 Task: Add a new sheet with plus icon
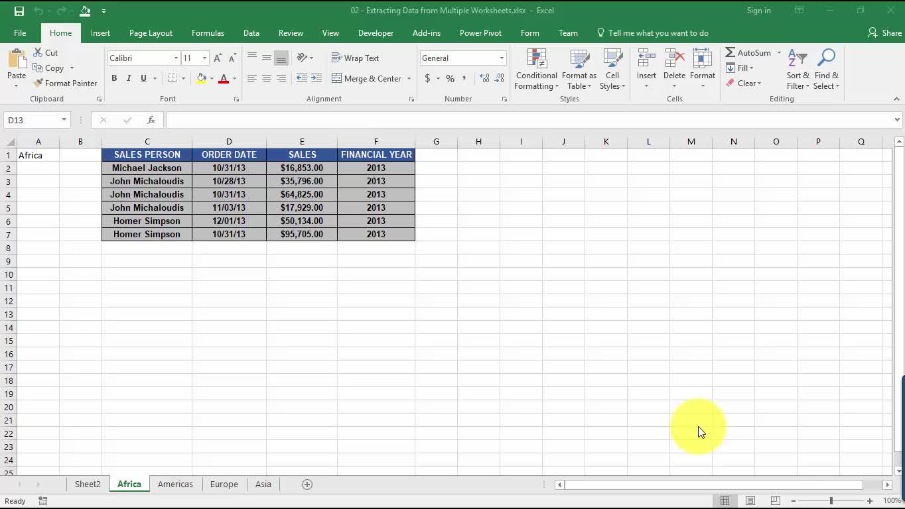307,484
